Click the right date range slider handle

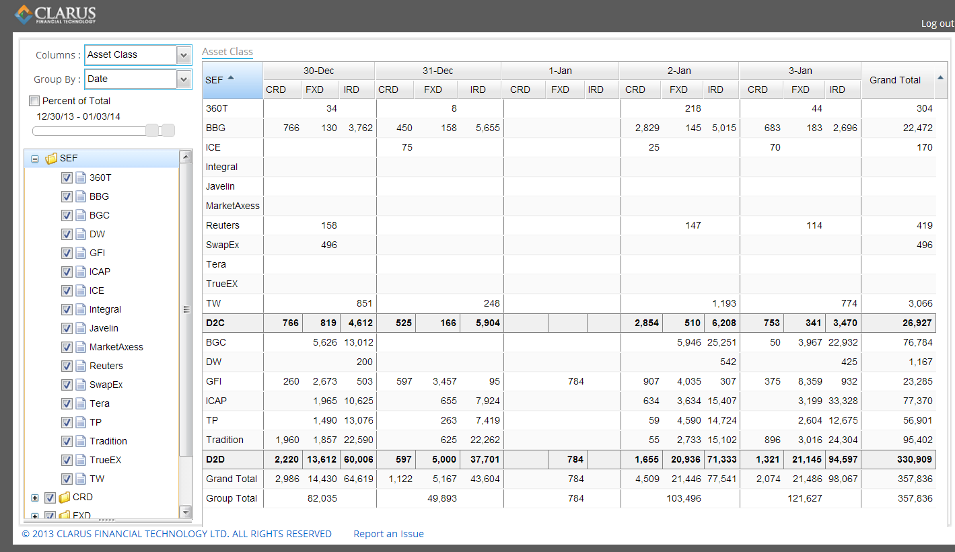pos(168,130)
